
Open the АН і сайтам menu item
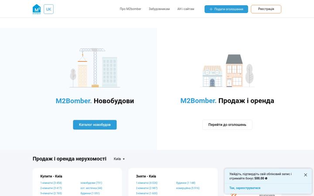click(x=186, y=9)
